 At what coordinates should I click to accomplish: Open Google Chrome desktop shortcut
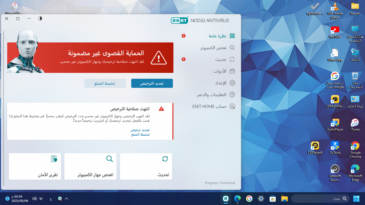355,149
